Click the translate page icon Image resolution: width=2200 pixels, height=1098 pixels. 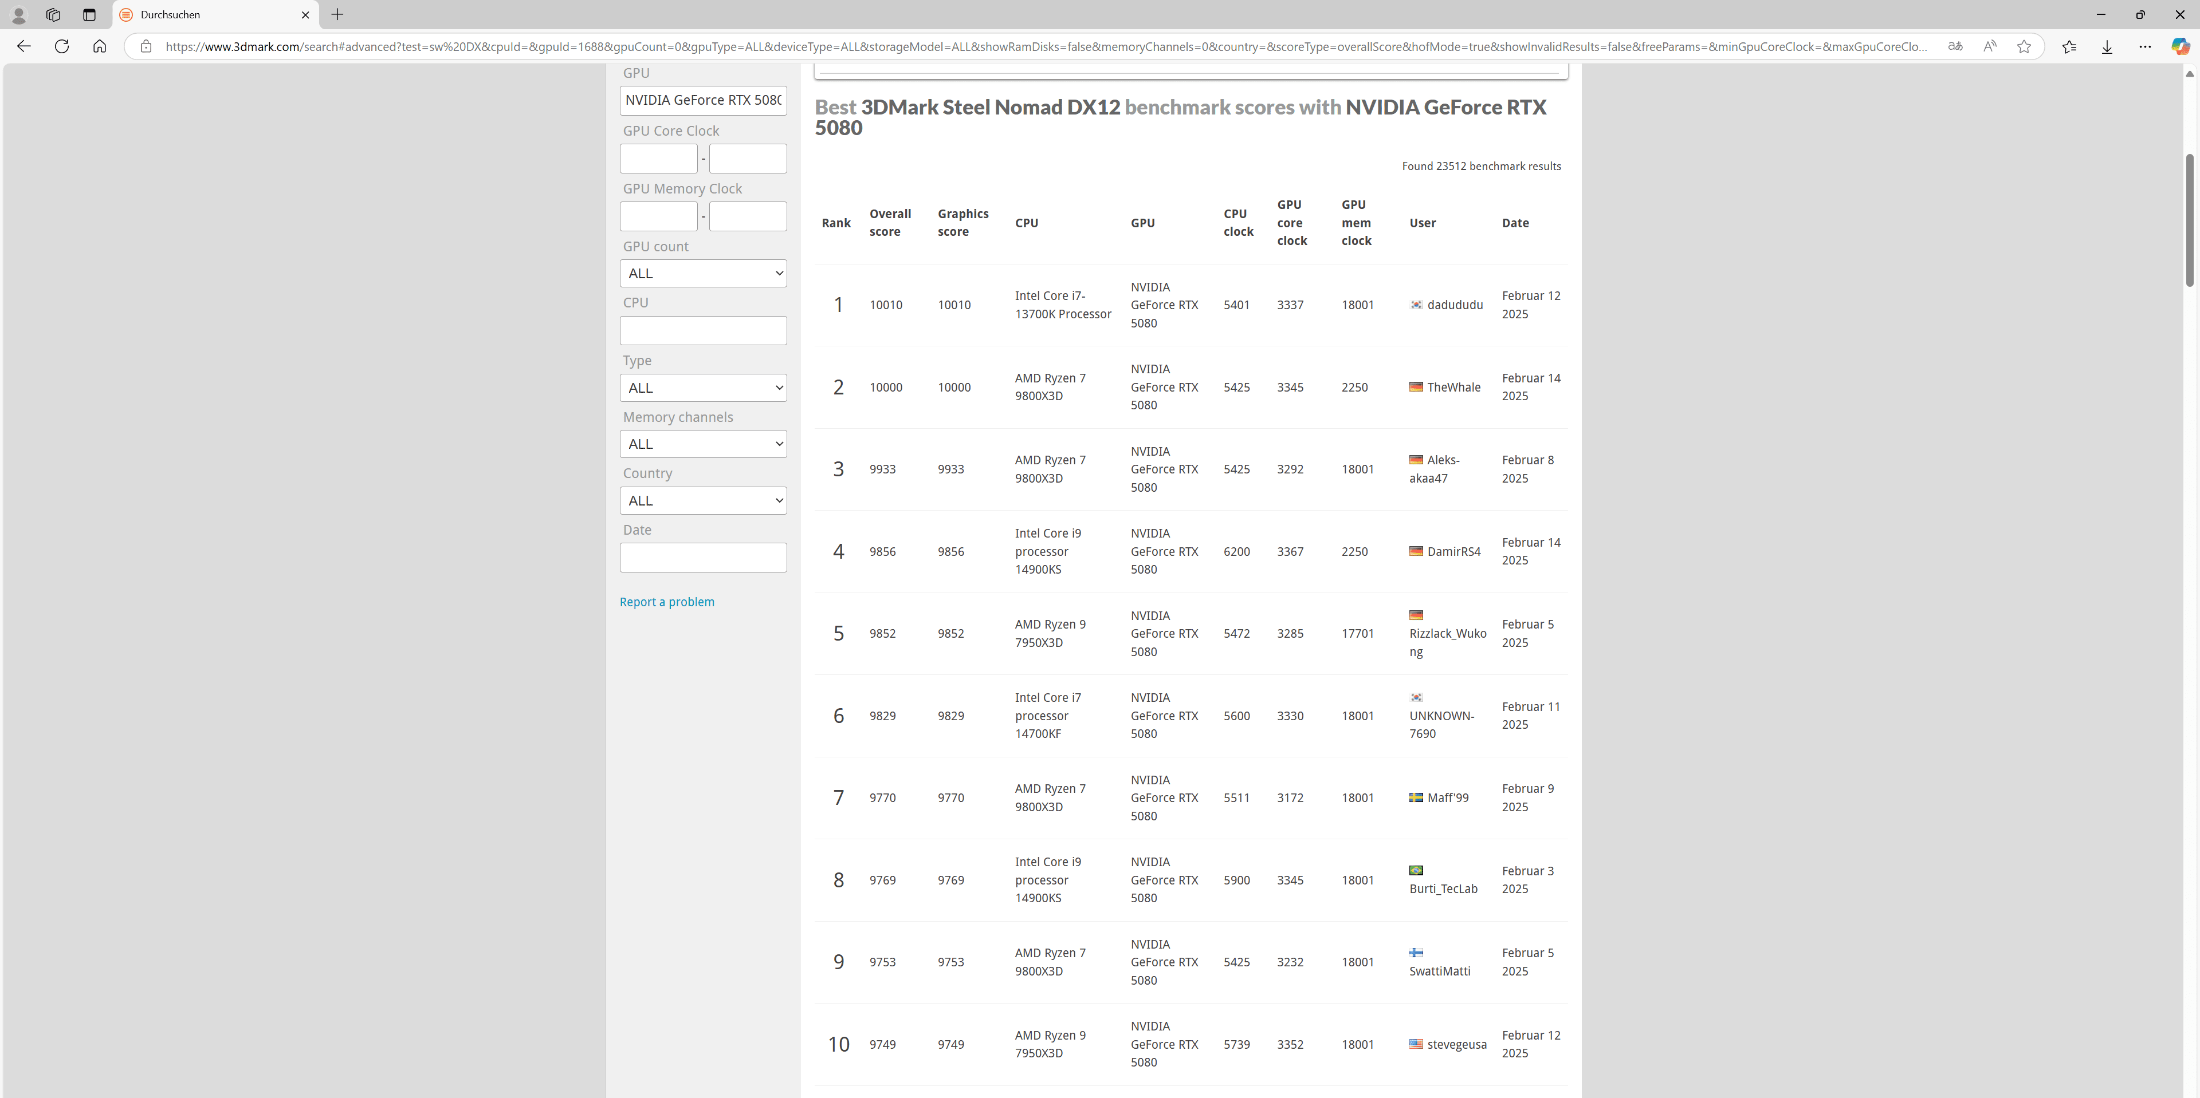click(x=1955, y=46)
